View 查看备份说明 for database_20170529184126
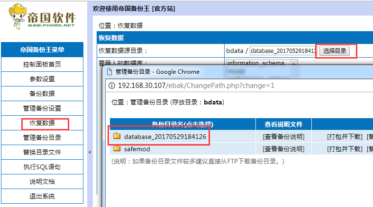The width and height of the screenshot is (373, 207). pyautogui.click(x=283, y=137)
